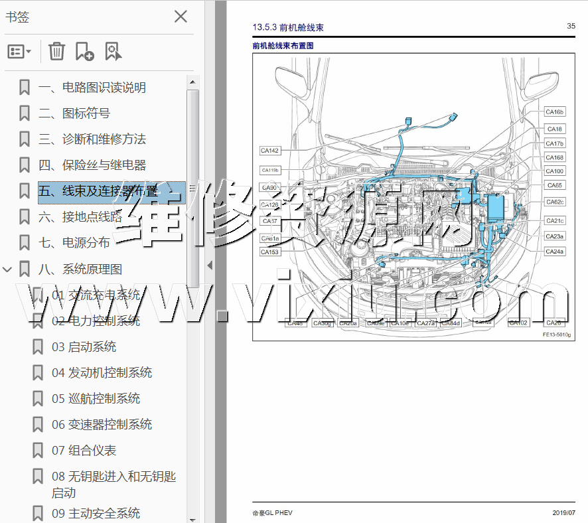588x523 pixels.
Task: Click bookmark icon beside 06 变速器控制系统
Action: [x=38, y=424]
